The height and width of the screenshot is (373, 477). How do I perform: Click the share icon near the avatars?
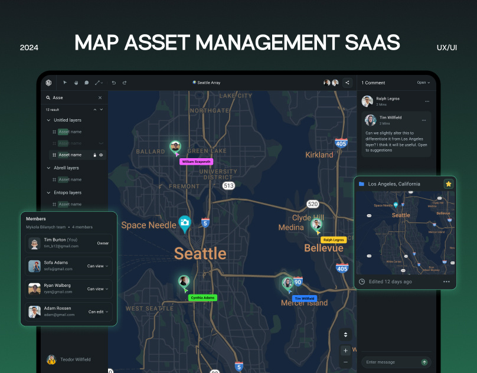click(347, 83)
